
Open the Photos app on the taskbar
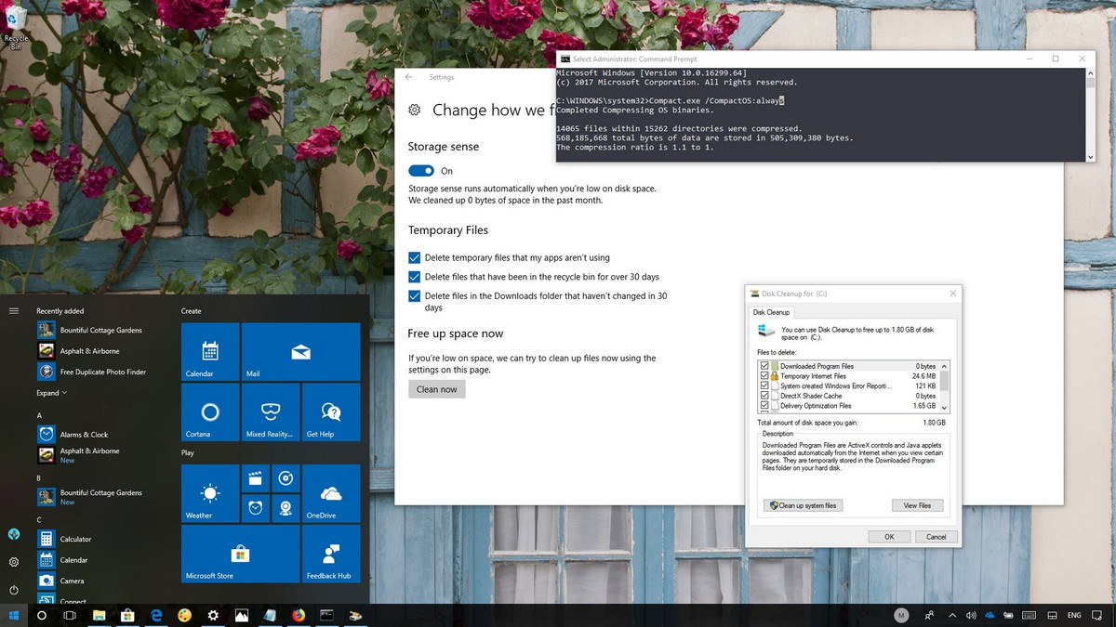(x=242, y=615)
